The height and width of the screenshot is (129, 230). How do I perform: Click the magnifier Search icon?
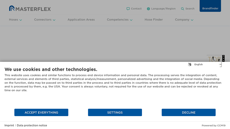click(x=183, y=9)
